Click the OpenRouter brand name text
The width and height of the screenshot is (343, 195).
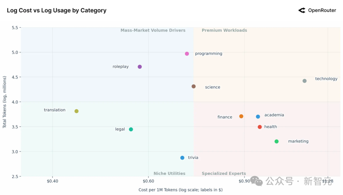322,10
